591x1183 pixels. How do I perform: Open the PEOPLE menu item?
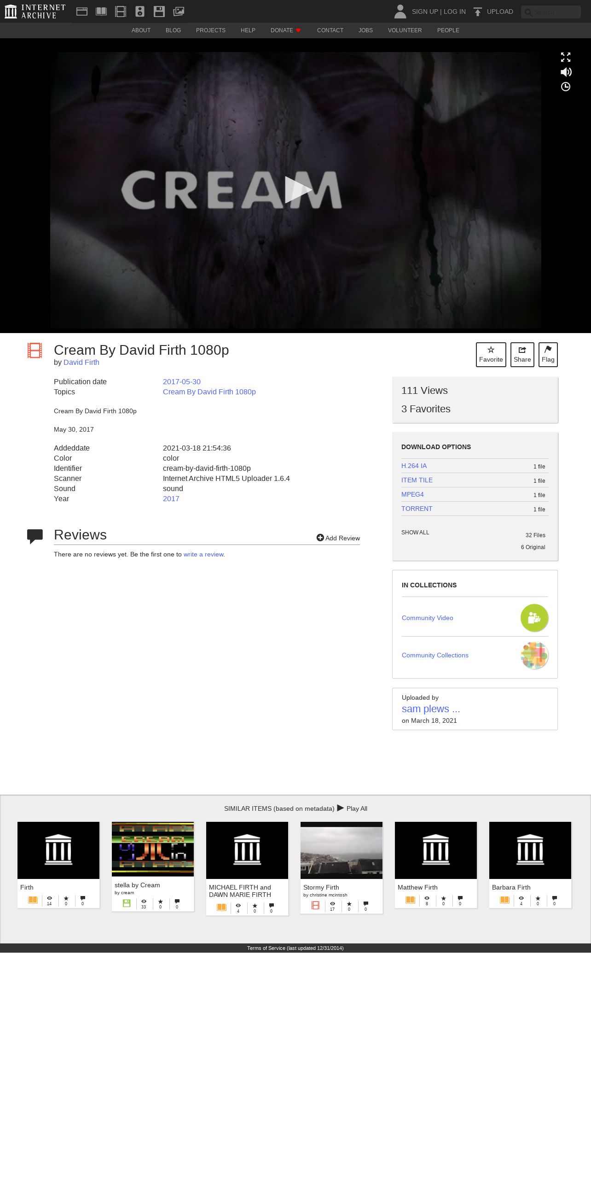click(448, 30)
